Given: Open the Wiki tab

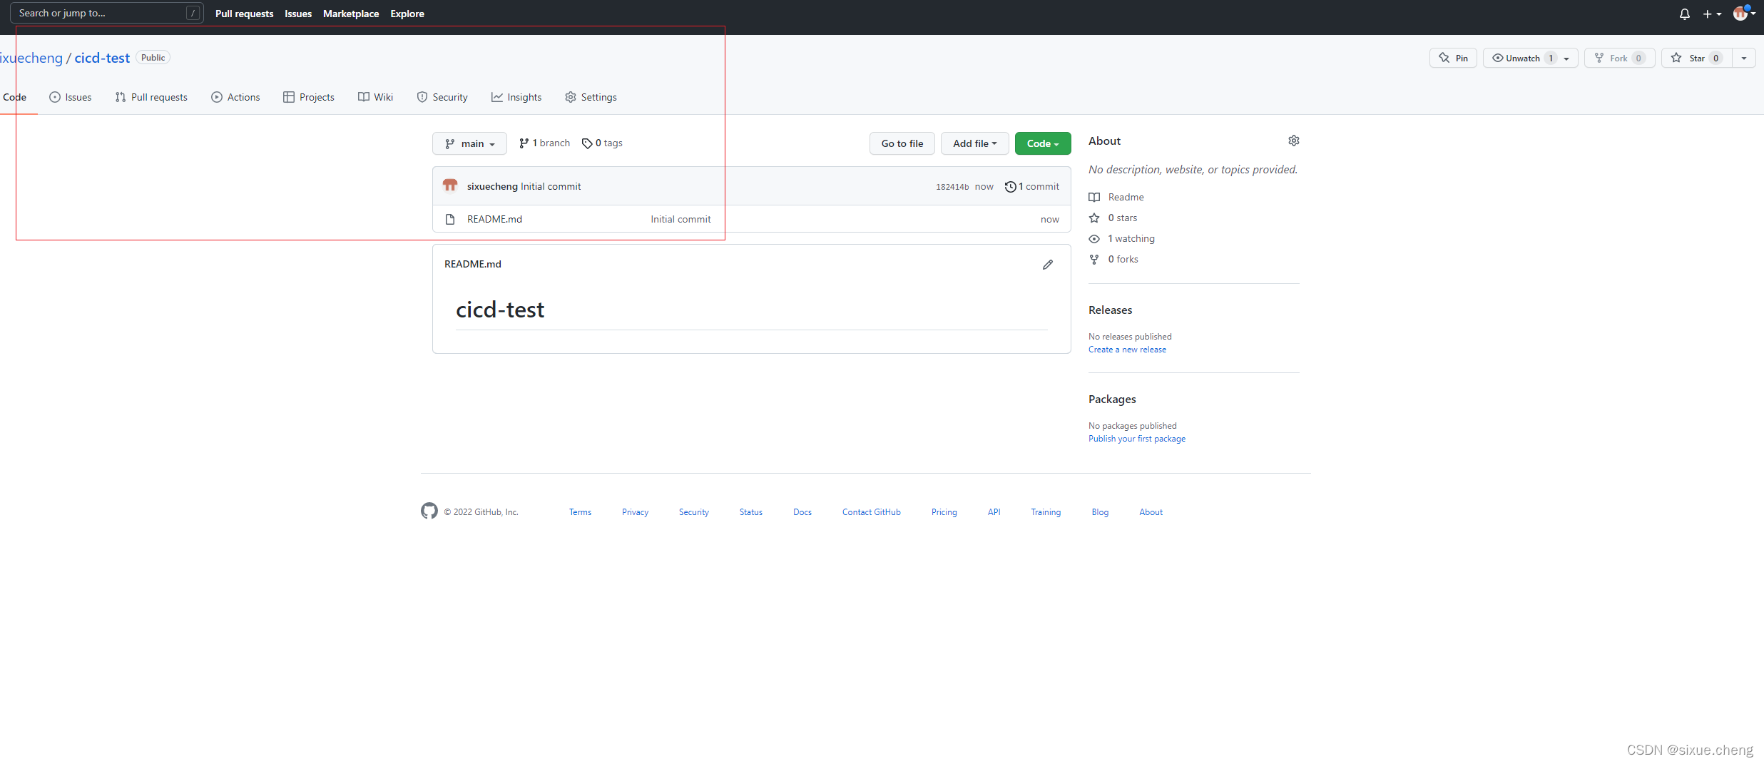Looking at the screenshot, I should pos(375,97).
